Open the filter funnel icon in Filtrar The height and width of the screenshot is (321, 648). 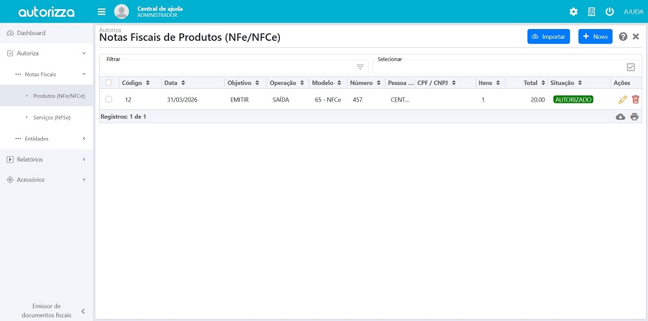coord(360,67)
